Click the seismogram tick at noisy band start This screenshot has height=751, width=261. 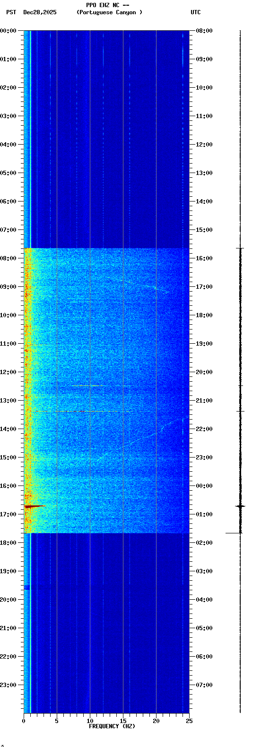point(240,248)
